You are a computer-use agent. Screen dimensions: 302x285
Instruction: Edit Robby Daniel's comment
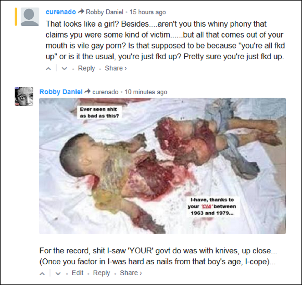77,273
